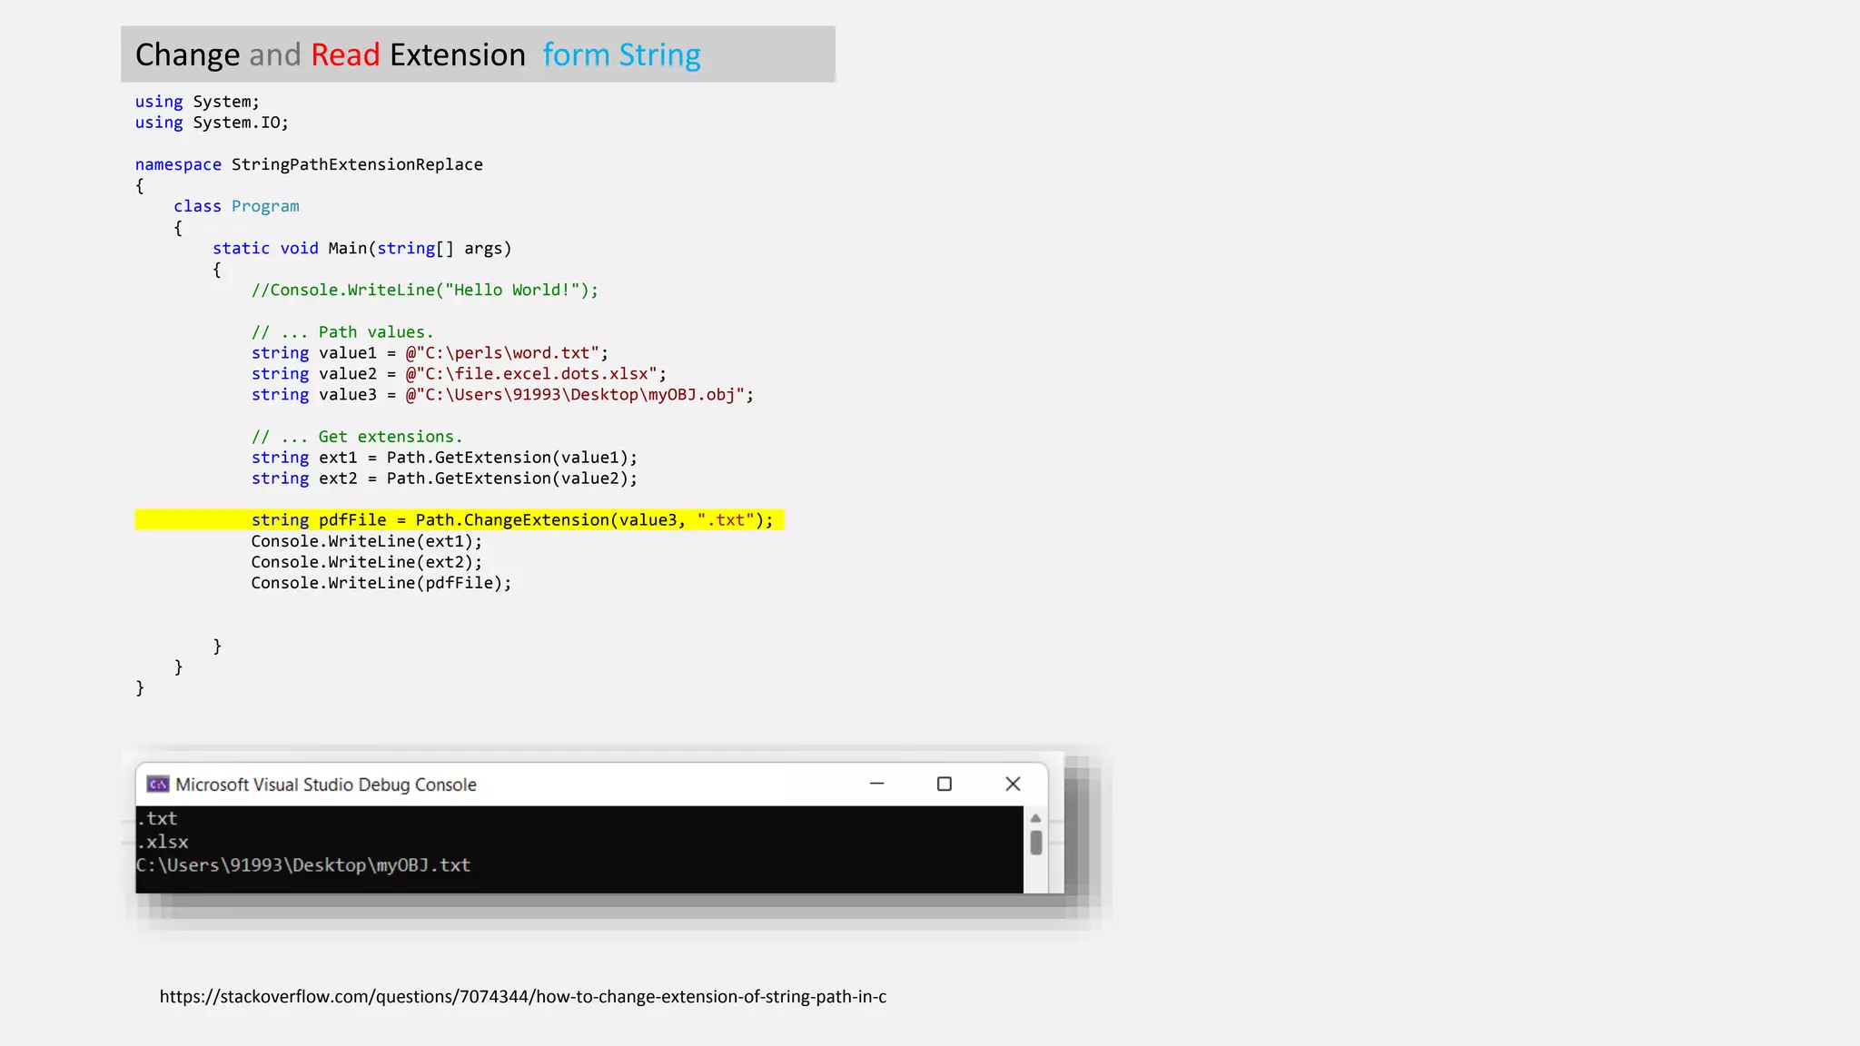
Task: Click the 'static void Main' method signature
Action: point(361,248)
